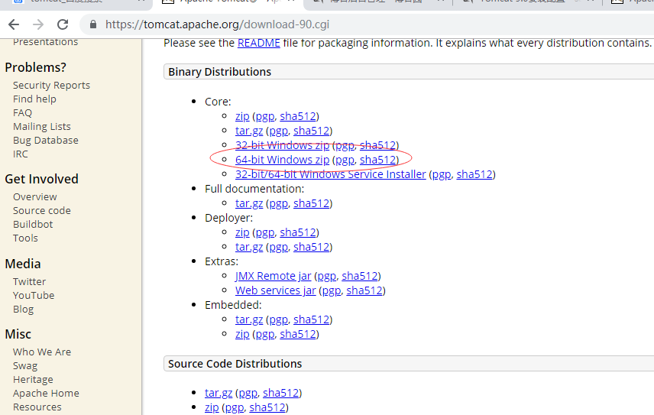Image resolution: width=654 pixels, height=415 pixels.
Task: Open sha512 for Deployer zip
Action: (x=298, y=232)
